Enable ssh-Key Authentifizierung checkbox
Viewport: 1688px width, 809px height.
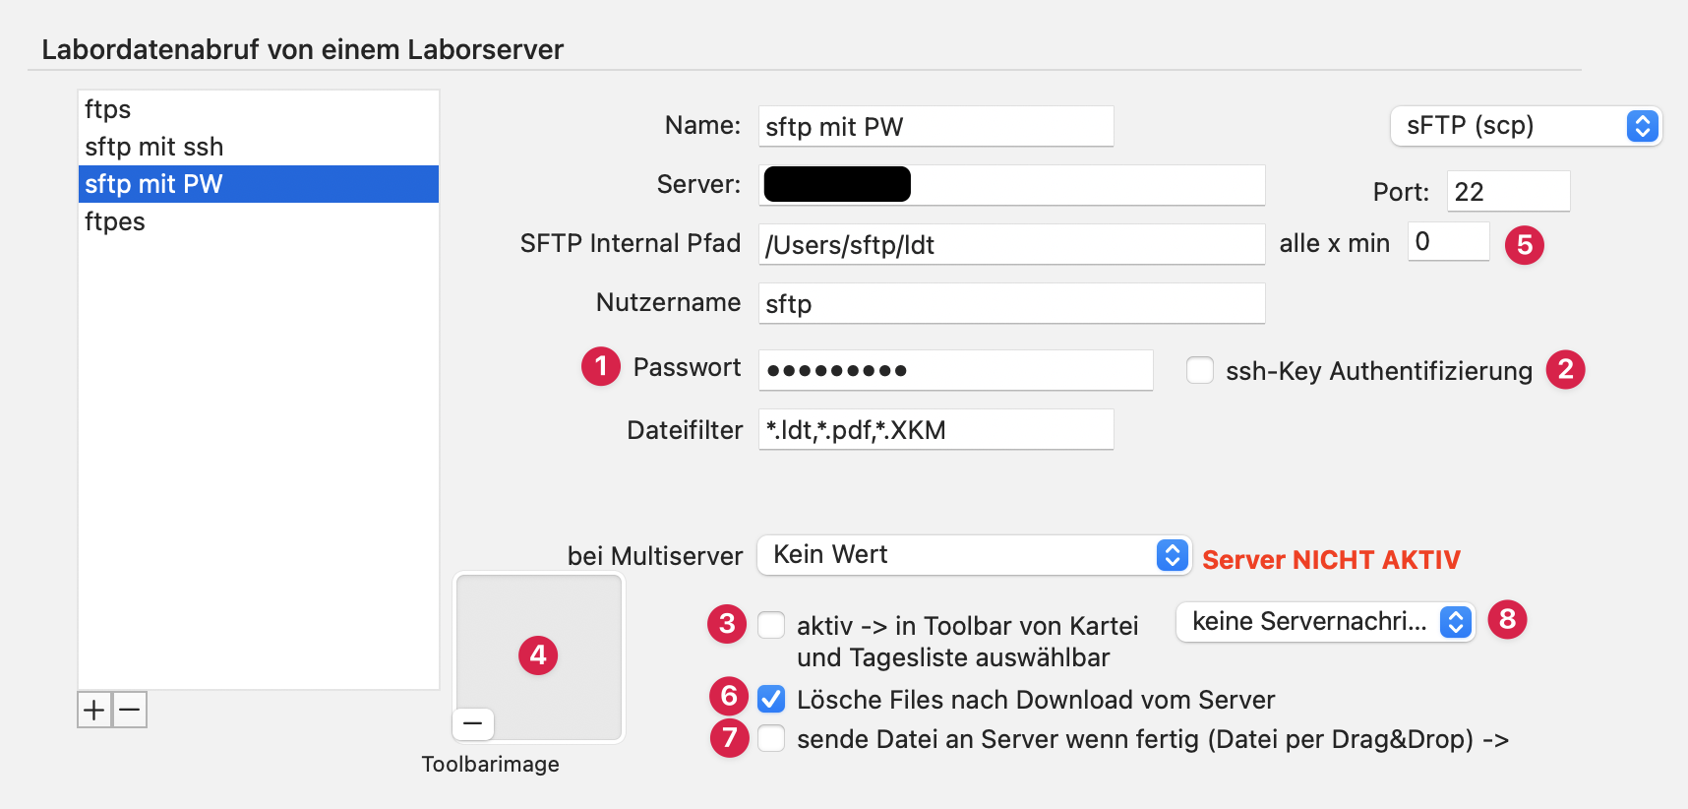click(x=1200, y=370)
